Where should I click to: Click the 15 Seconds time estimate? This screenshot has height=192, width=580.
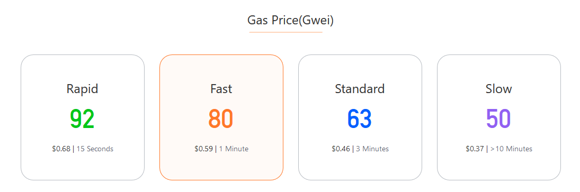(x=95, y=149)
